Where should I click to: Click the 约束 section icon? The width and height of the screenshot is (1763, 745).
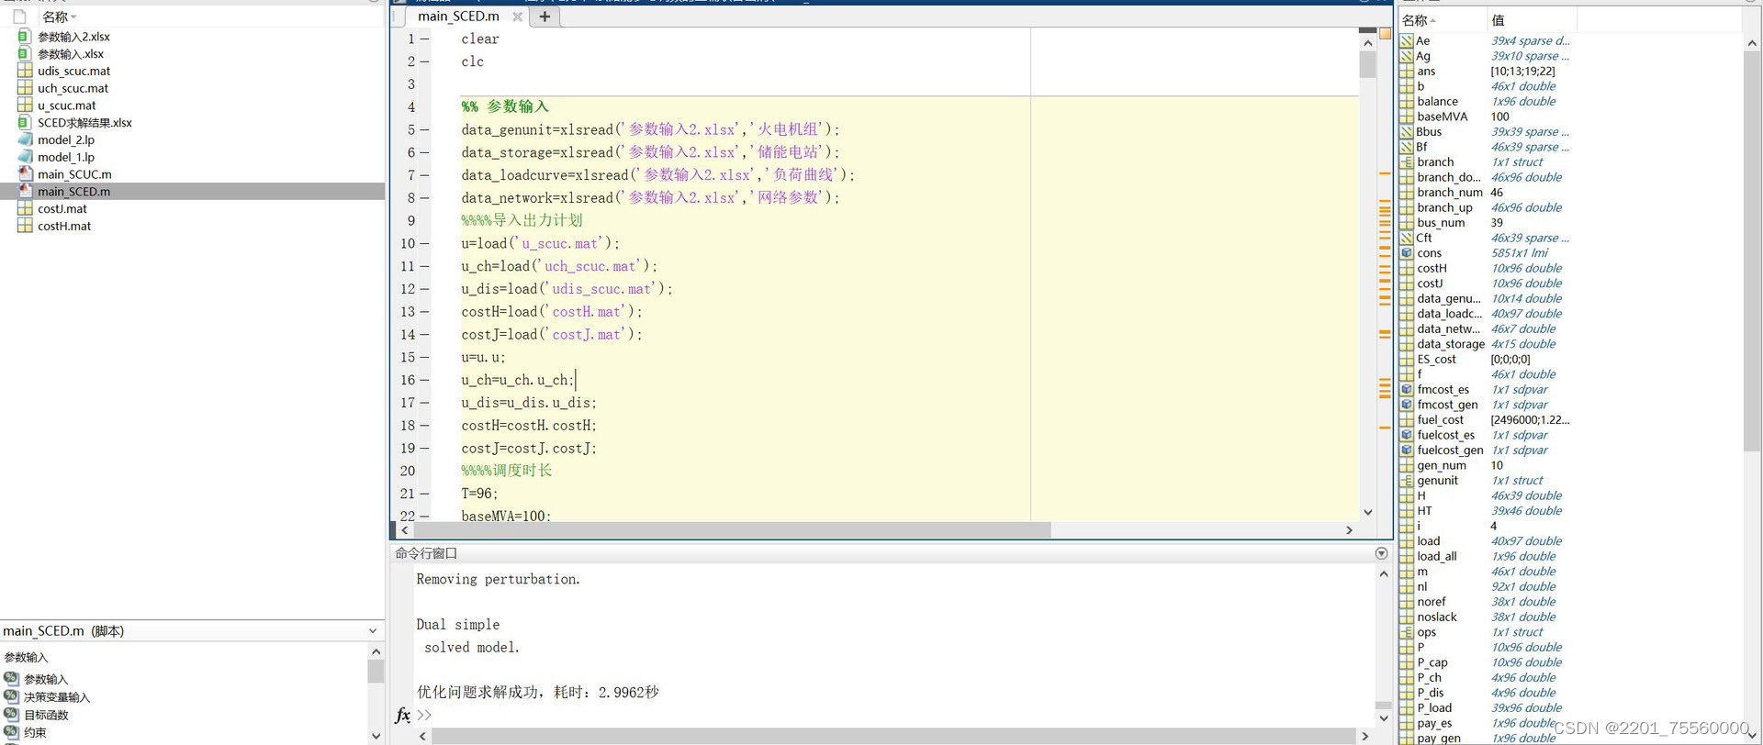coord(11,732)
